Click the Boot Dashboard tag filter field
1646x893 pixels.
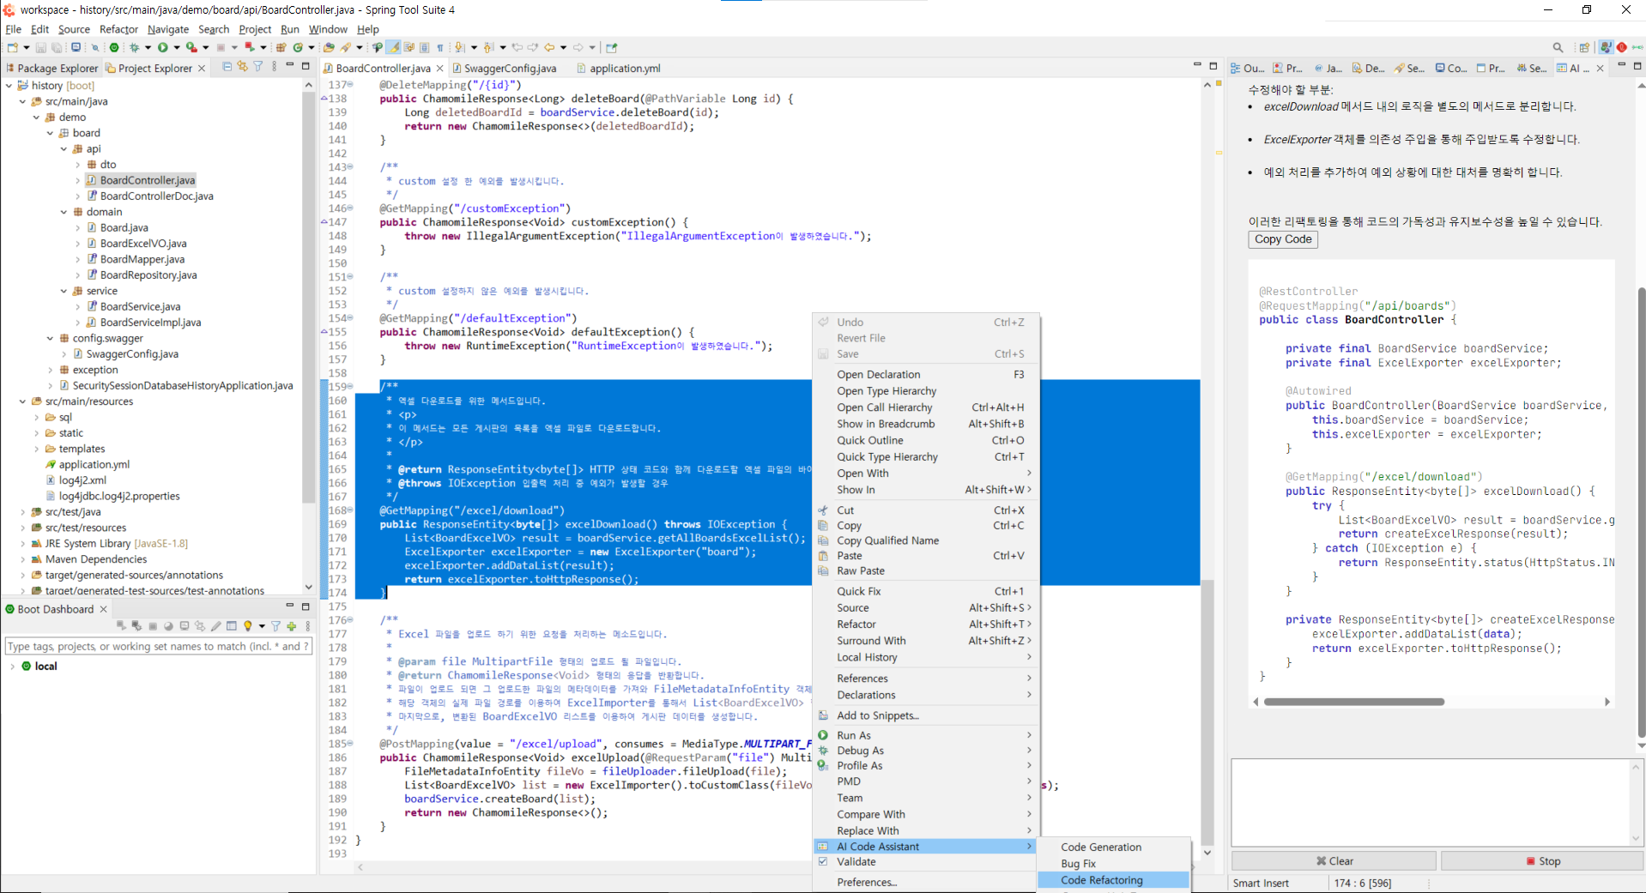pyautogui.click(x=158, y=647)
